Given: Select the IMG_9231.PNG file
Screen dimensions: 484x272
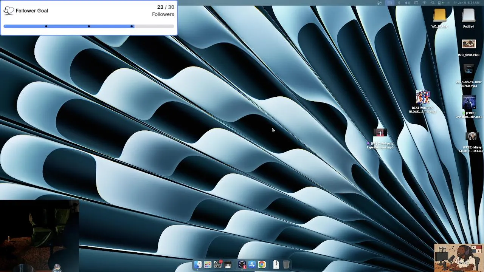Looking at the screenshot, I should (468, 44).
